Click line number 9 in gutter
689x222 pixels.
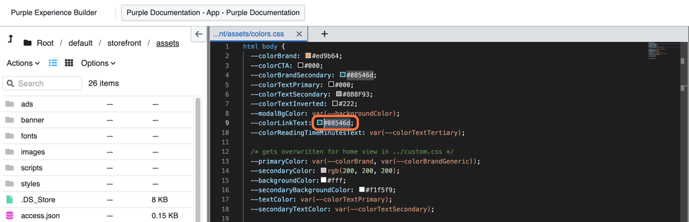coord(227,123)
